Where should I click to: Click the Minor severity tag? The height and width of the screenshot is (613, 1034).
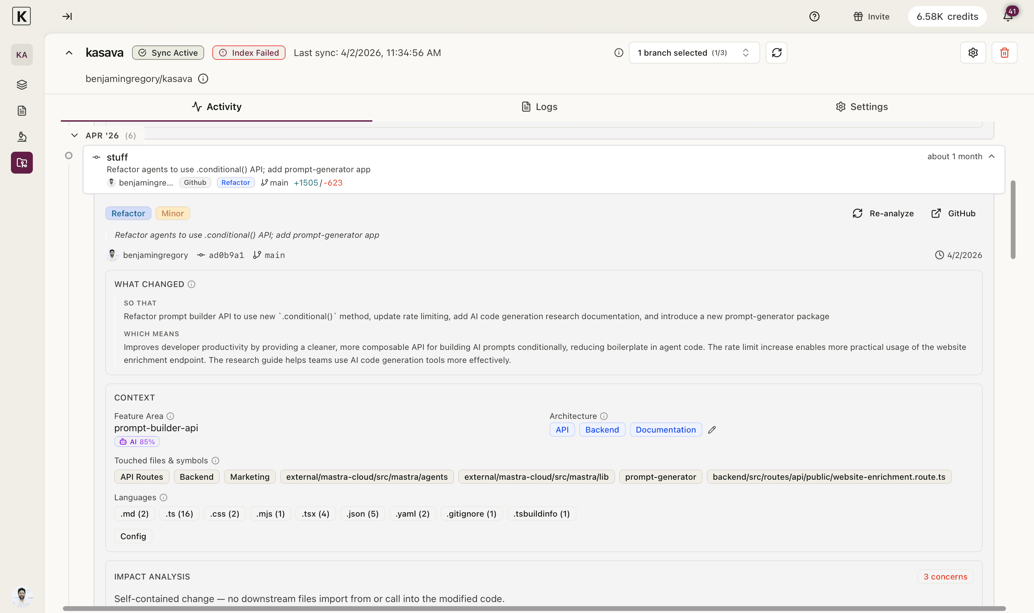pyautogui.click(x=172, y=214)
